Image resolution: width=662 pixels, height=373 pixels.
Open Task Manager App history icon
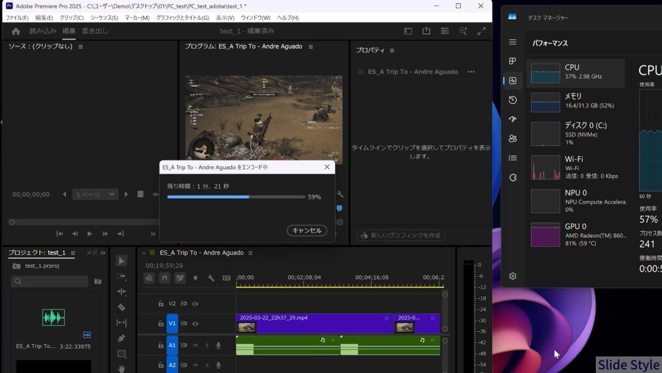pyautogui.click(x=512, y=99)
